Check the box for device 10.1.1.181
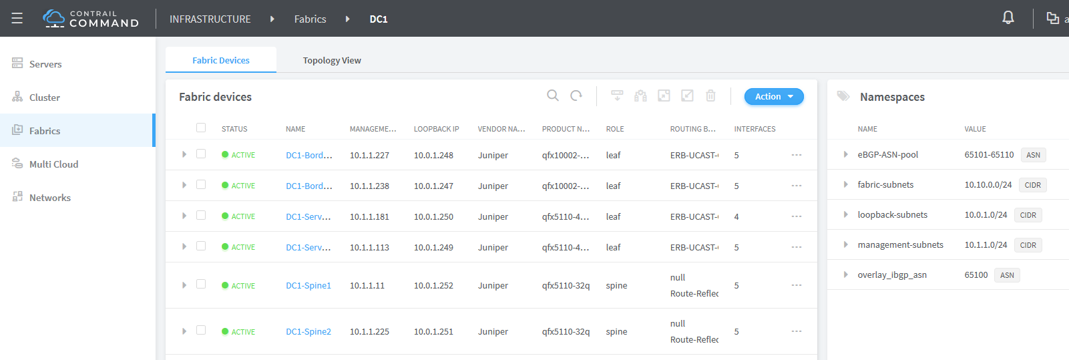The height and width of the screenshot is (360, 1069). coord(201,215)
